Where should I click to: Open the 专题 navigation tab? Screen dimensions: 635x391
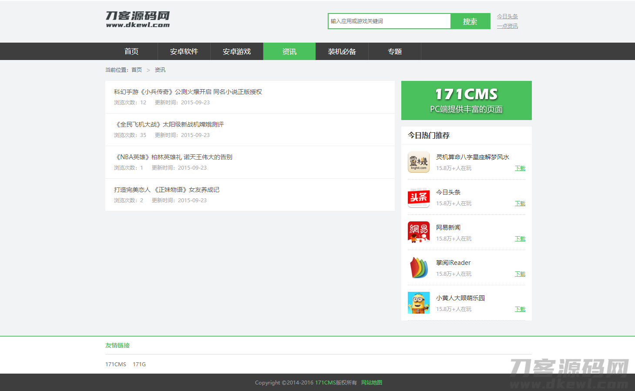[395, 51]
